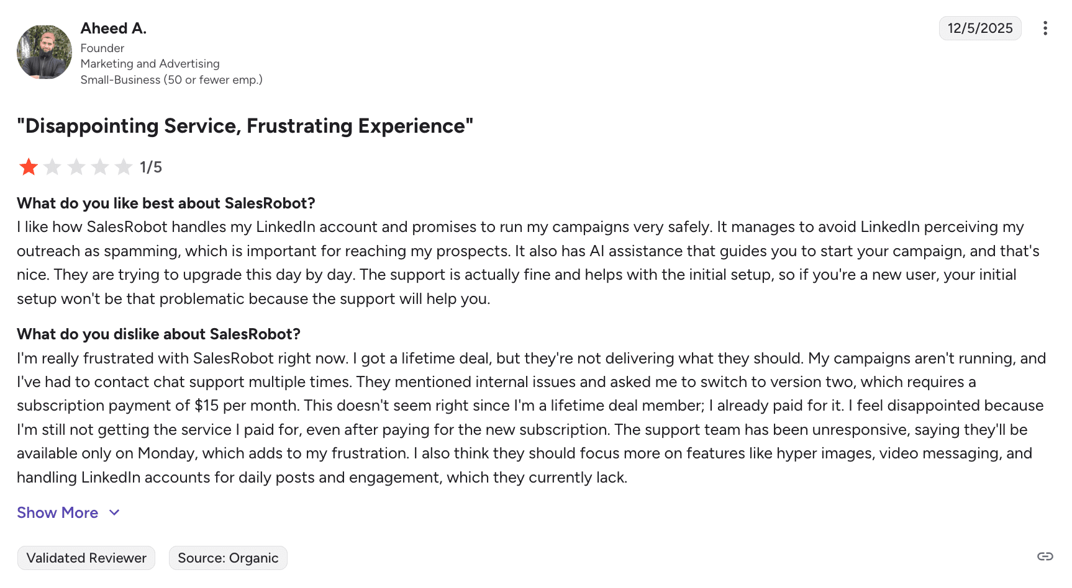This screenshot has width=1072, height=588.
Task: Click the "What do you dislike" heading
Action: (x=158, y=334)
